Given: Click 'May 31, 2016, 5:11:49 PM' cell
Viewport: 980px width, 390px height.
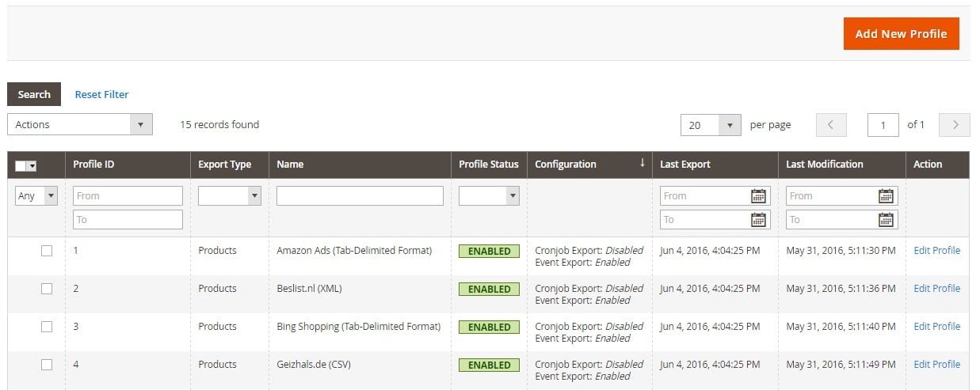Looking at the screenshot, I should (842, 364).
